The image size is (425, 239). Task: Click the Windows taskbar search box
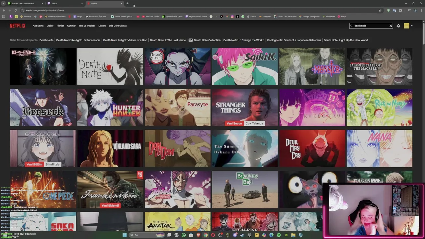pyautogui.click(x=147, y=235)
